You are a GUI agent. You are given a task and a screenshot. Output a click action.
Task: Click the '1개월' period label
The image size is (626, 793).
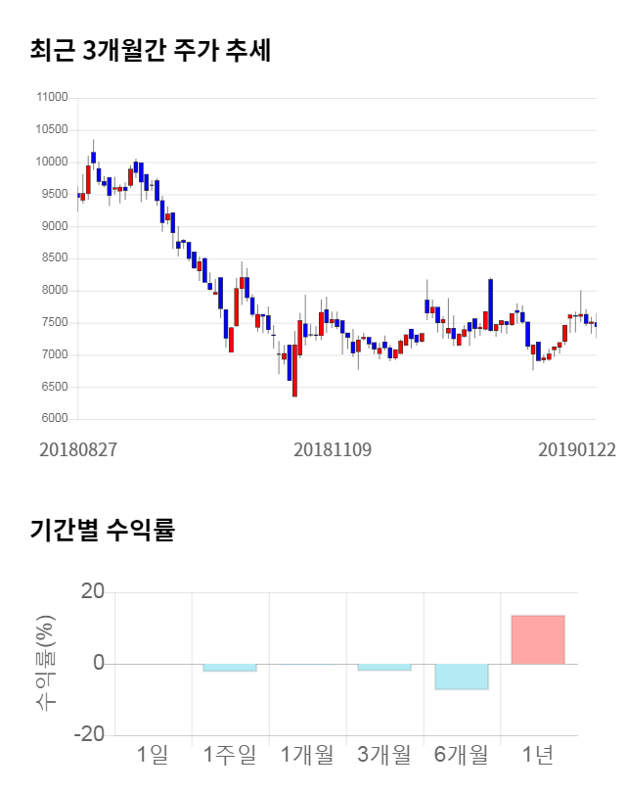coord(306,754)
